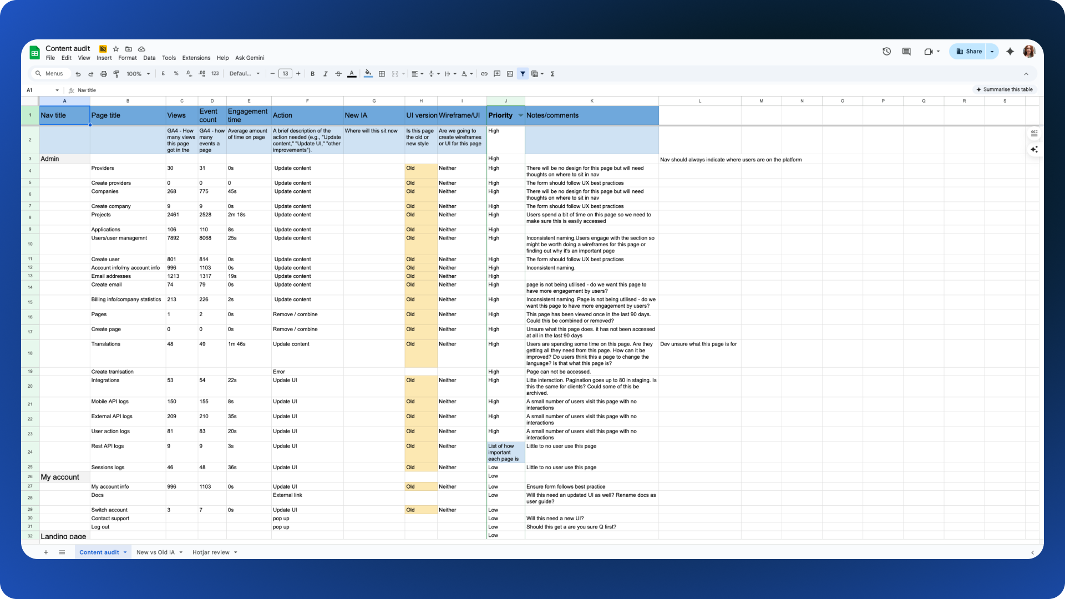The width and height of the screenshot is (1065, 599).
Task: Open the fill colour picker
Action: pyautogui.click(x=368, y=74)
